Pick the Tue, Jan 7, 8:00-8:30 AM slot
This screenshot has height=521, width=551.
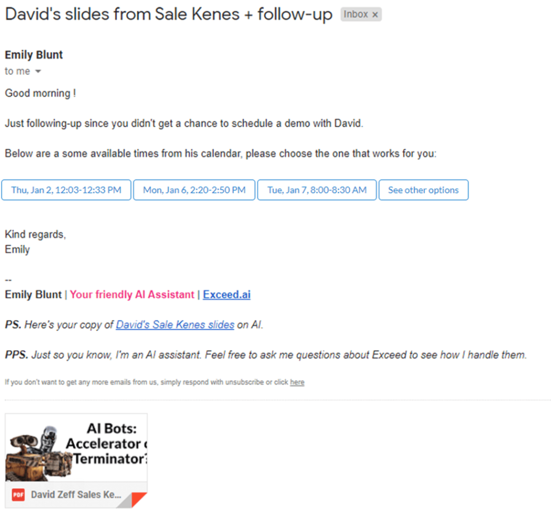(316, 190)
